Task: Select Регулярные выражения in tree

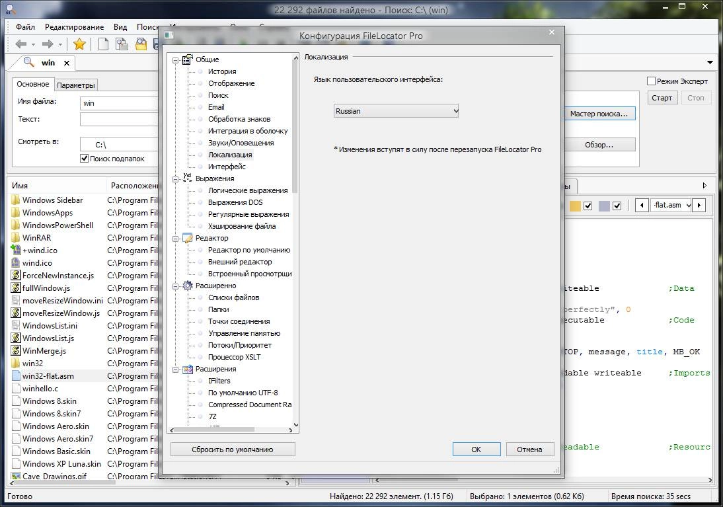Action: click(x=248, y=214)
